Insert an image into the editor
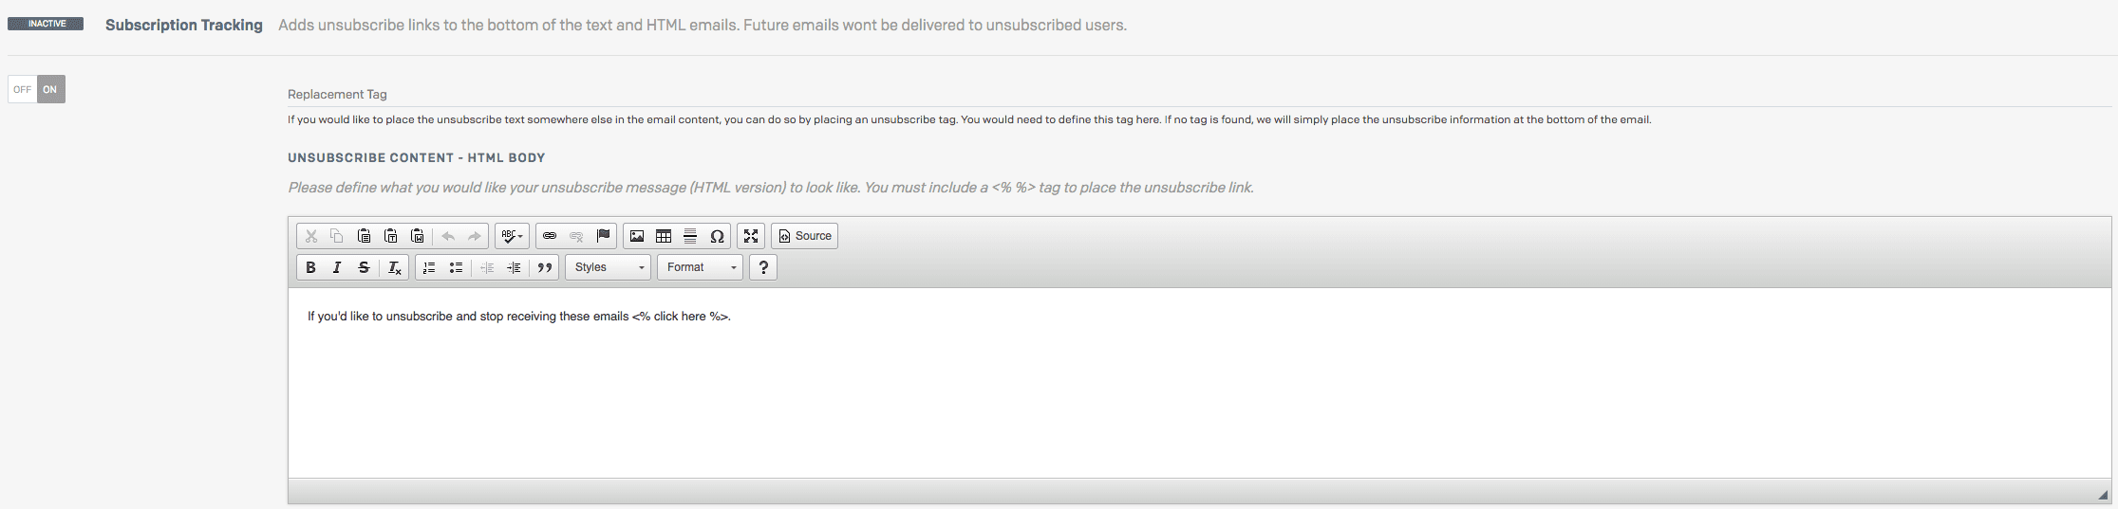 [637, 236]
